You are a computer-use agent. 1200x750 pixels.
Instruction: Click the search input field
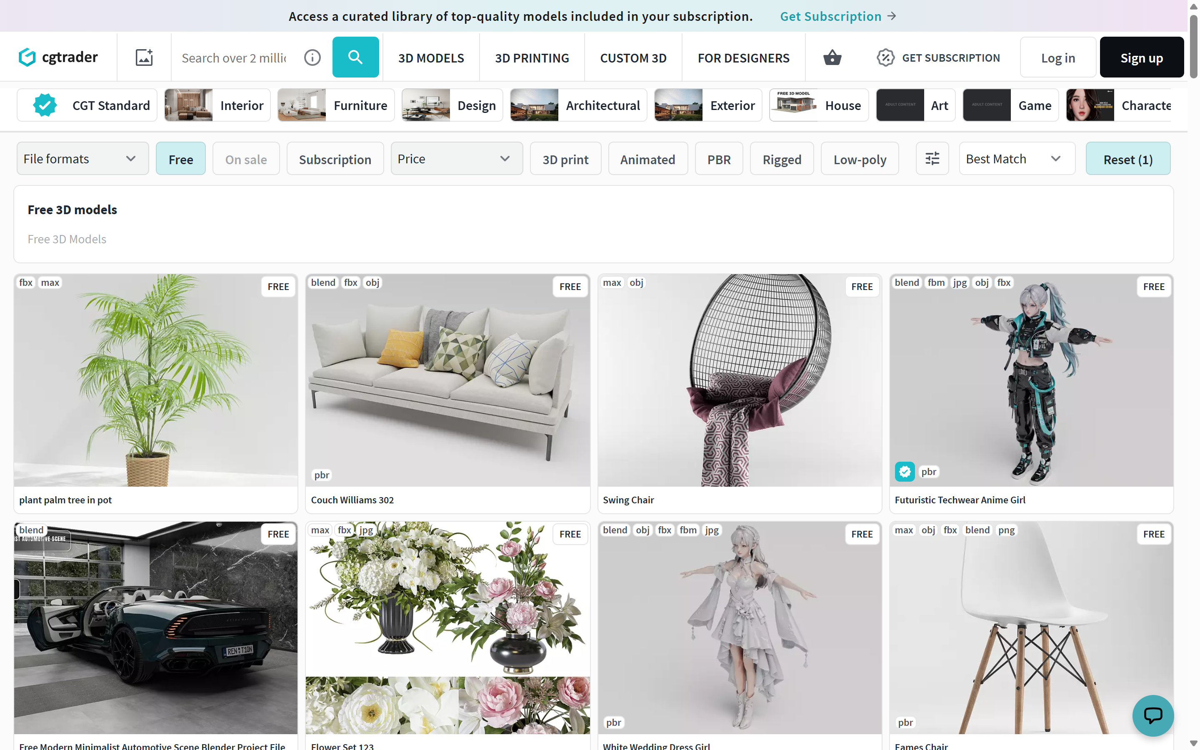(234, 57)
